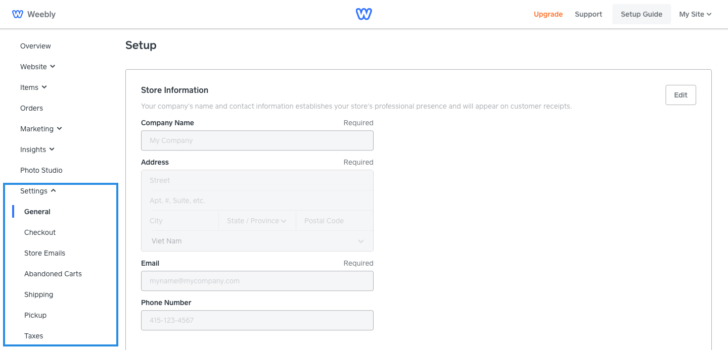
Task: Select Orders in the sidebar
Action: (x=31, y=108)
